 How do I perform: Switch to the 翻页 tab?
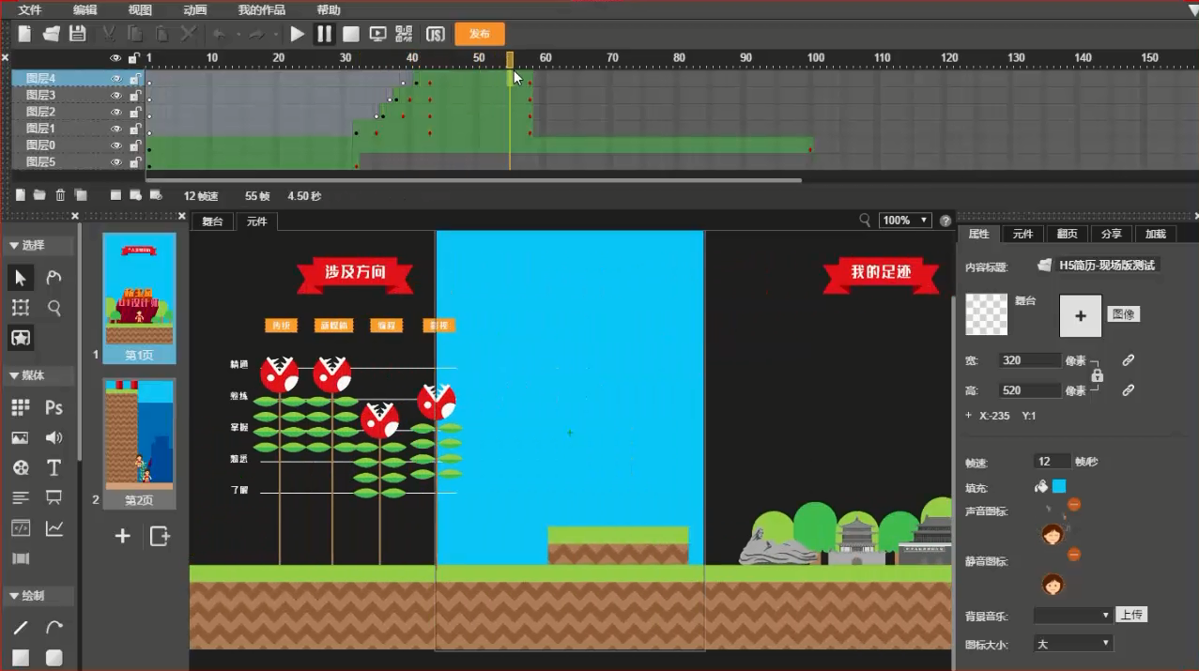[x=1067, y=235]
